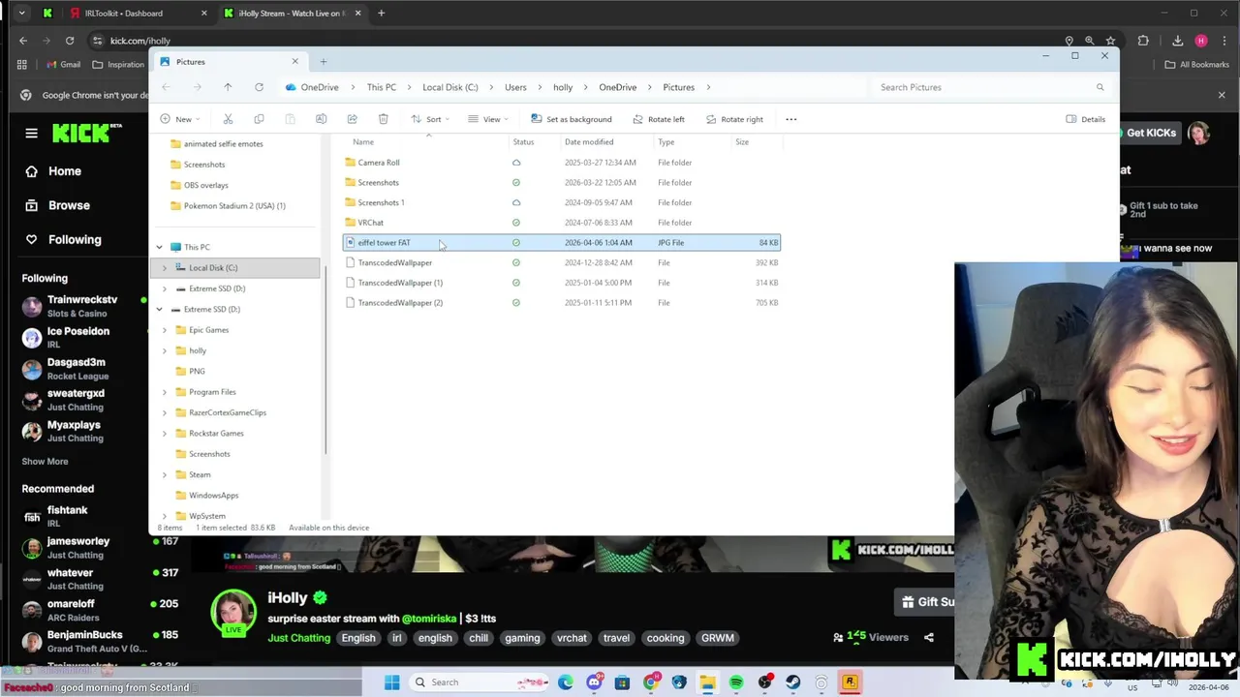Toggle the Details pane
1240x697 pixels.
click(x=1085, y=119)
